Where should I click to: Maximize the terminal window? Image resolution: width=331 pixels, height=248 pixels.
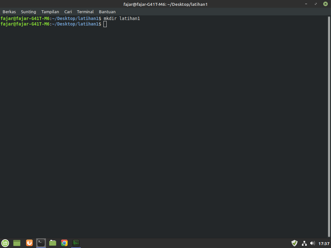(x=316, y=4)
